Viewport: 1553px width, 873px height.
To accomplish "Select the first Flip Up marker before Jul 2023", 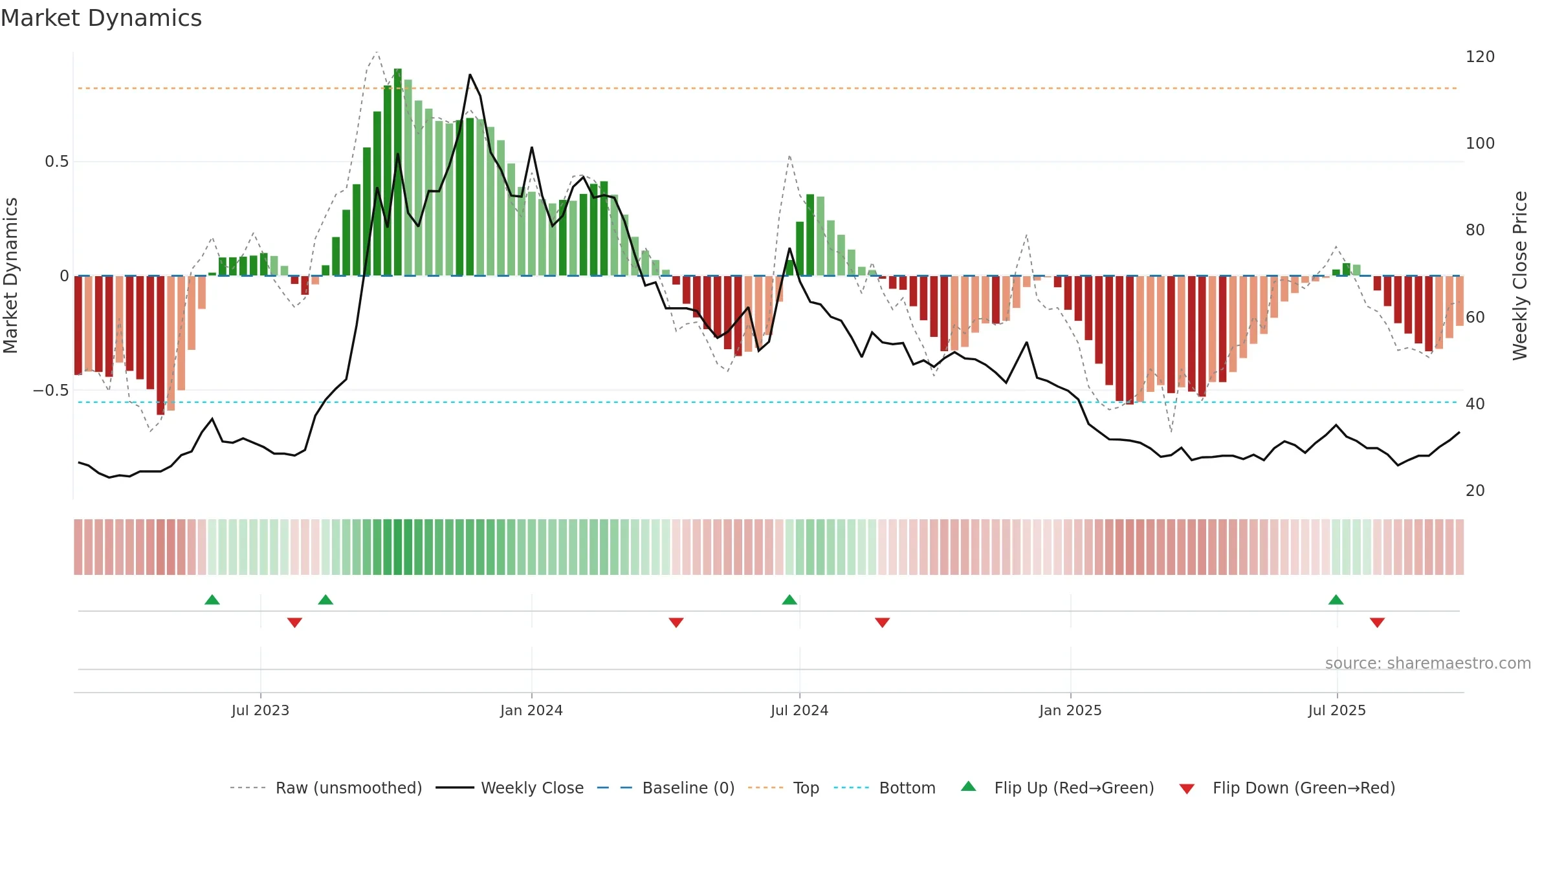I will tap(212, 599).
